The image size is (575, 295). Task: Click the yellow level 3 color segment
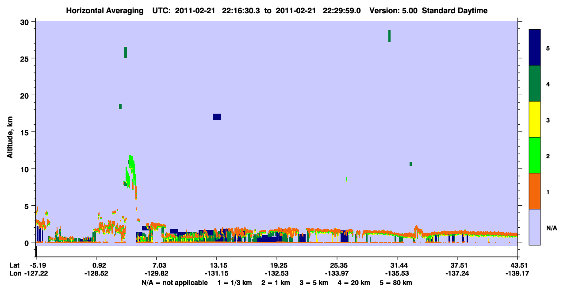(x=535, y=119)
